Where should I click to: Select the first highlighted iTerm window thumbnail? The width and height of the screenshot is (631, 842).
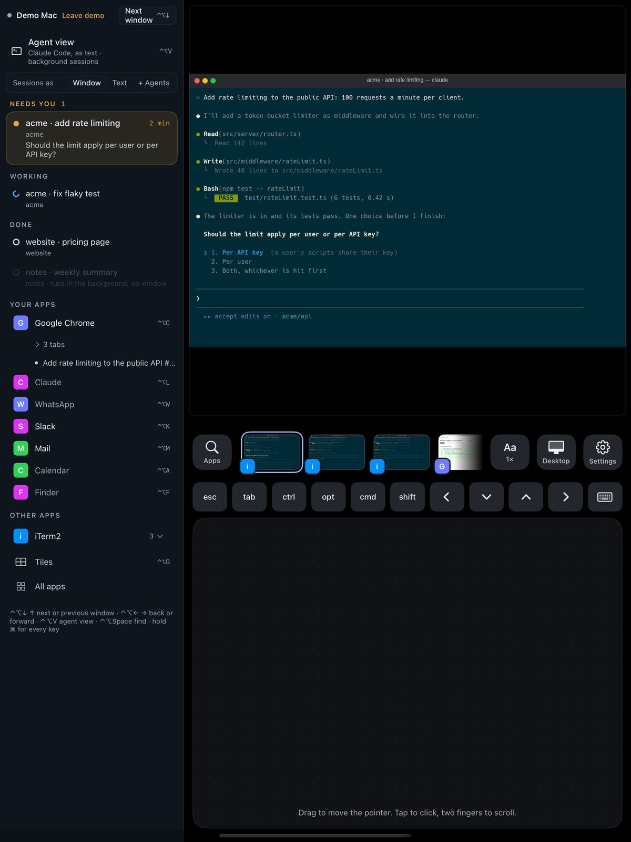point(272,452)
